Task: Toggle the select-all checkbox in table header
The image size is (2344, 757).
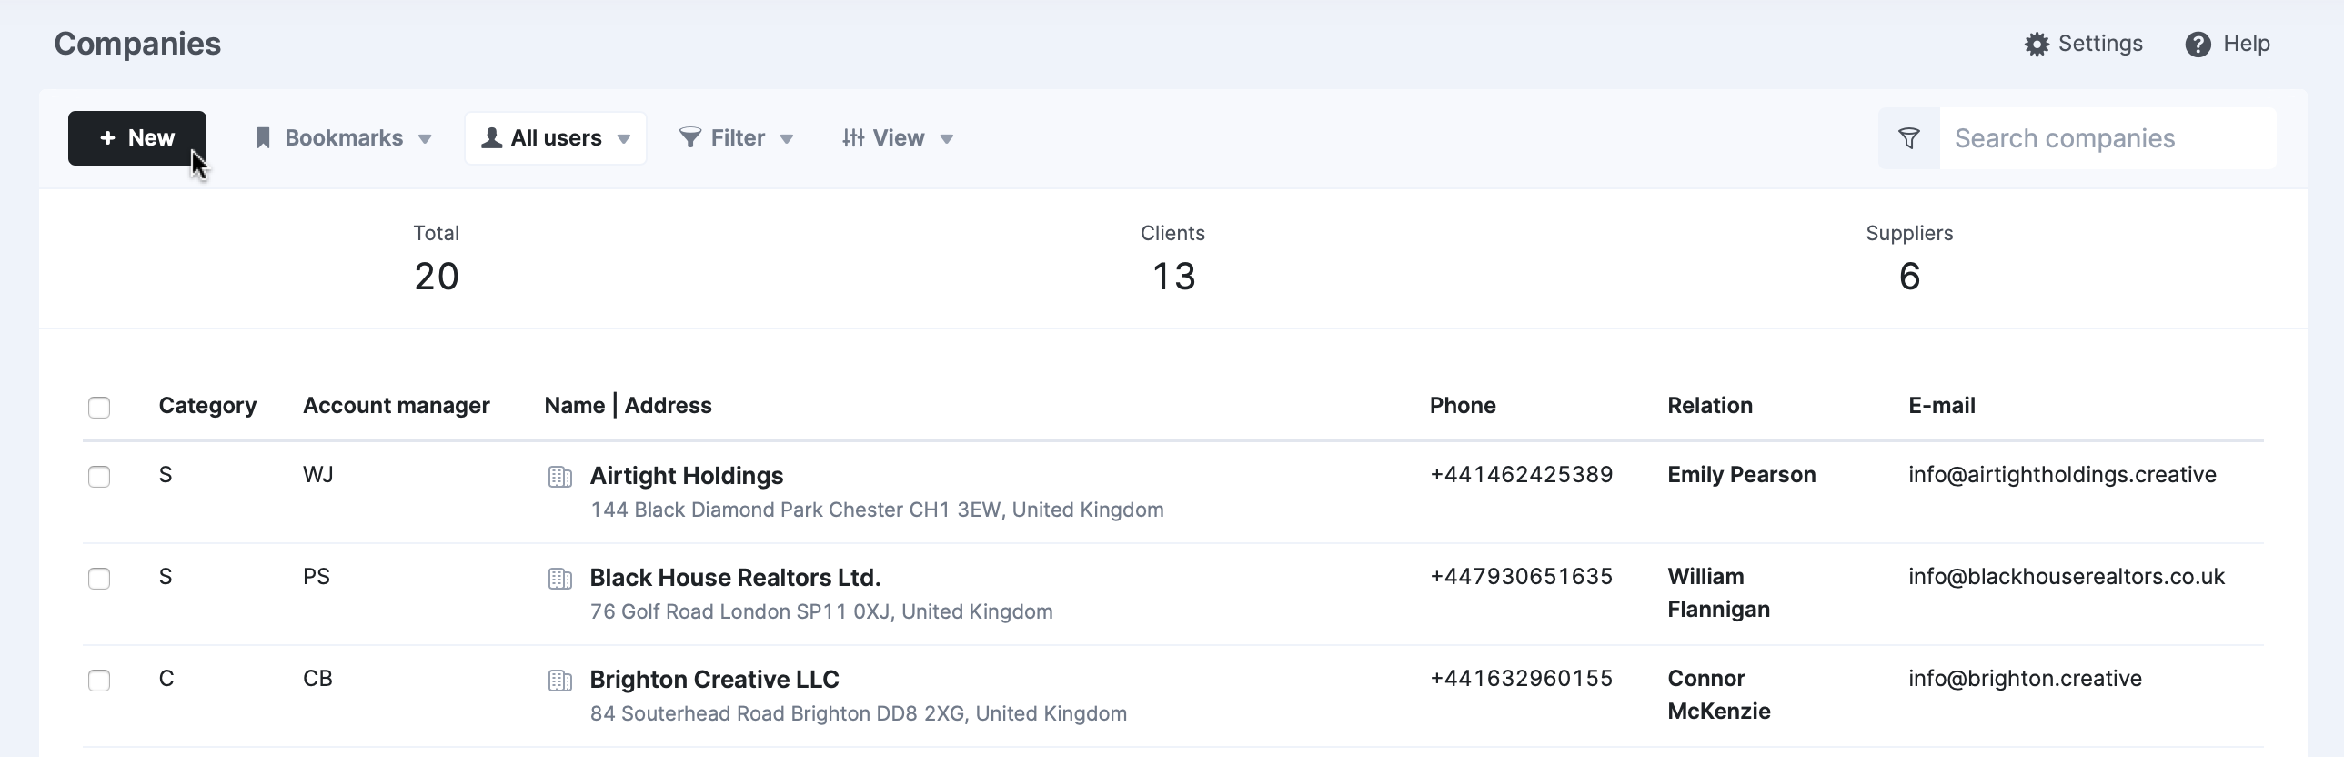Action: (x=99, y=407)
